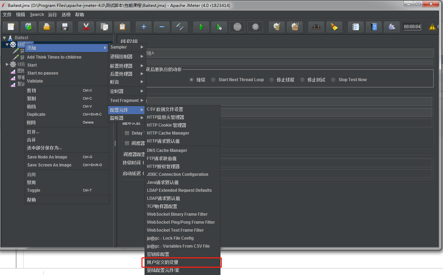Click the Cut scissors icon
Screen dimensions: 443x275
[x=86, y=27]
